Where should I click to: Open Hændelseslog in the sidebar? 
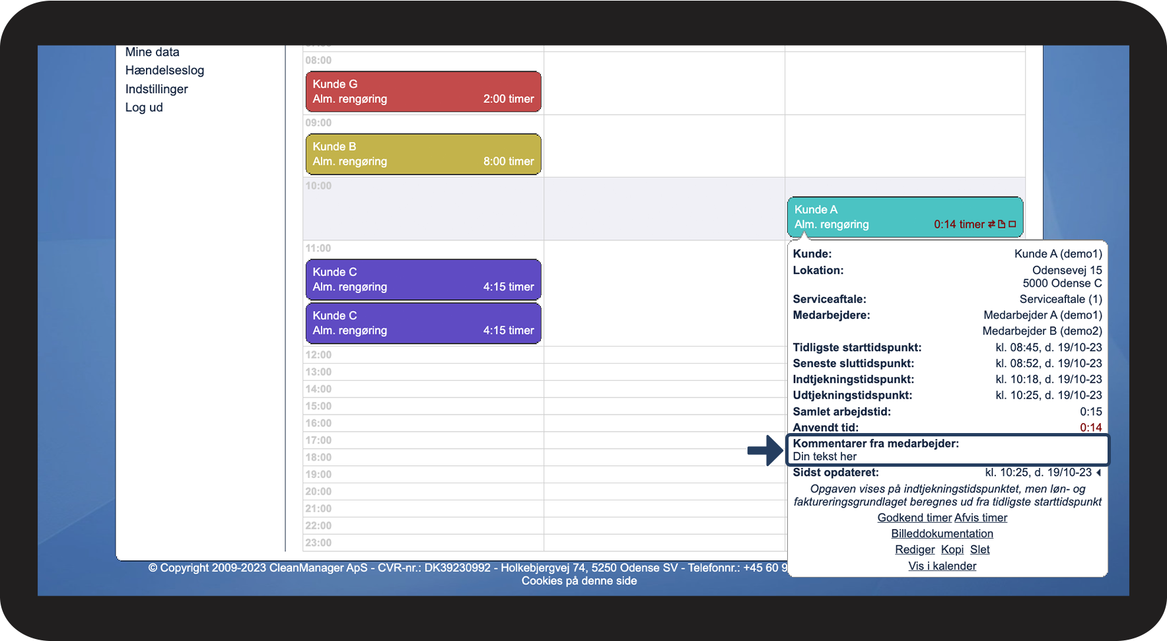pyautogui.click(x=164, y=71)
